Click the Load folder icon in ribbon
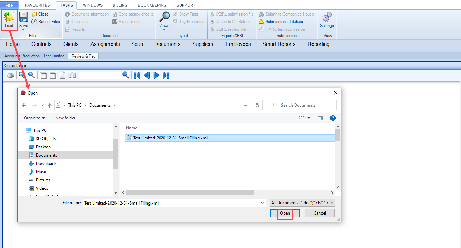461x248 pixels. click(9, 17)
